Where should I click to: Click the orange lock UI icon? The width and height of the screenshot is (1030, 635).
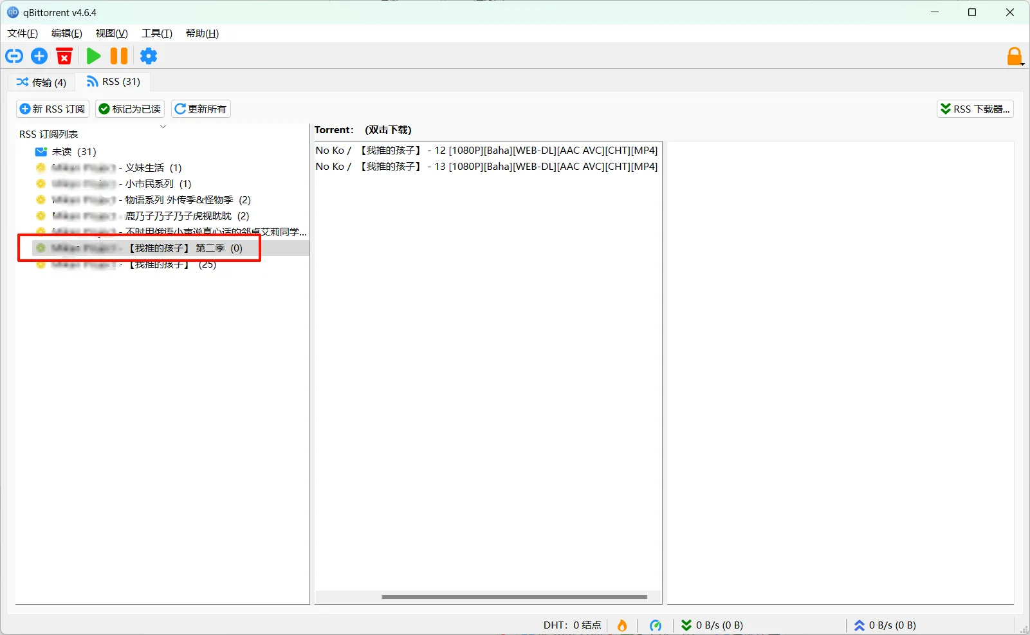1015,57
